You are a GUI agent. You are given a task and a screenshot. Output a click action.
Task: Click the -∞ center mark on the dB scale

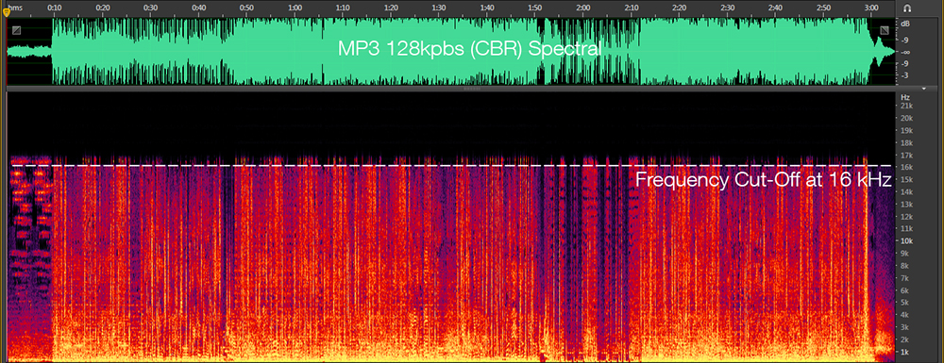pos(906,52)
